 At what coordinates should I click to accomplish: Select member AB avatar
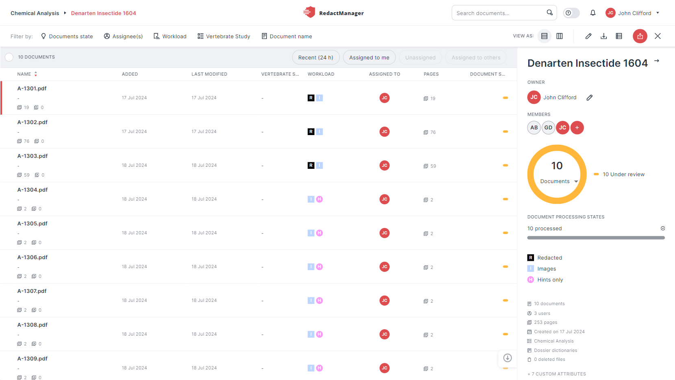point(534,128)
